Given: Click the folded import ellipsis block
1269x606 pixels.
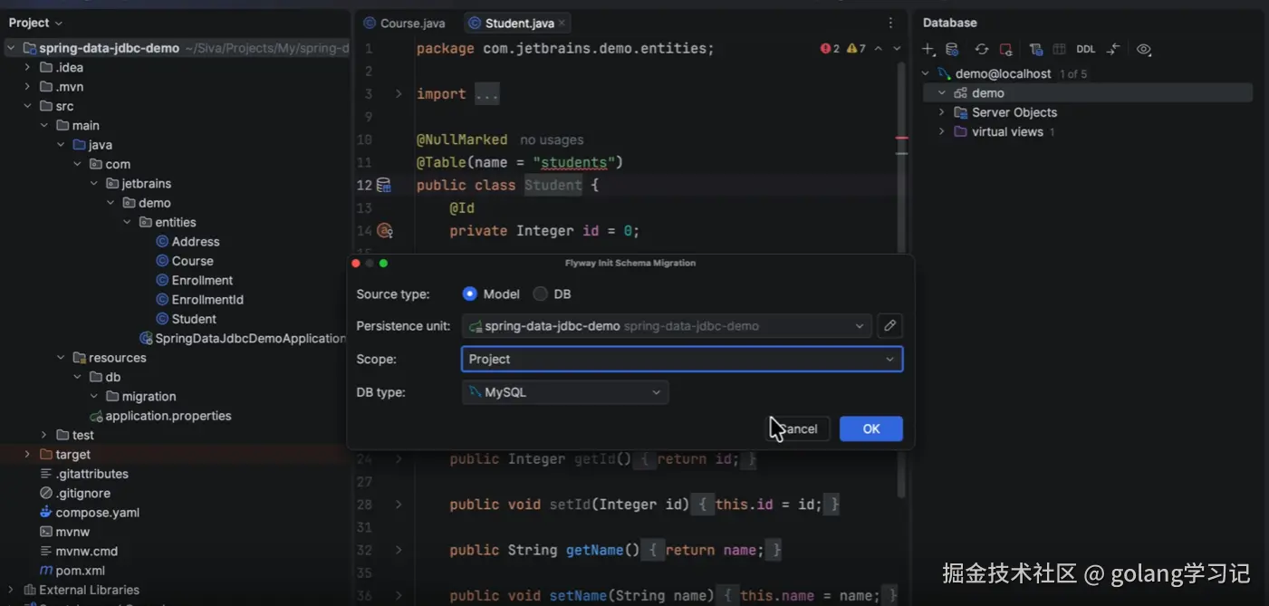Looking at the screenshot, I should (x=486, y=94).
